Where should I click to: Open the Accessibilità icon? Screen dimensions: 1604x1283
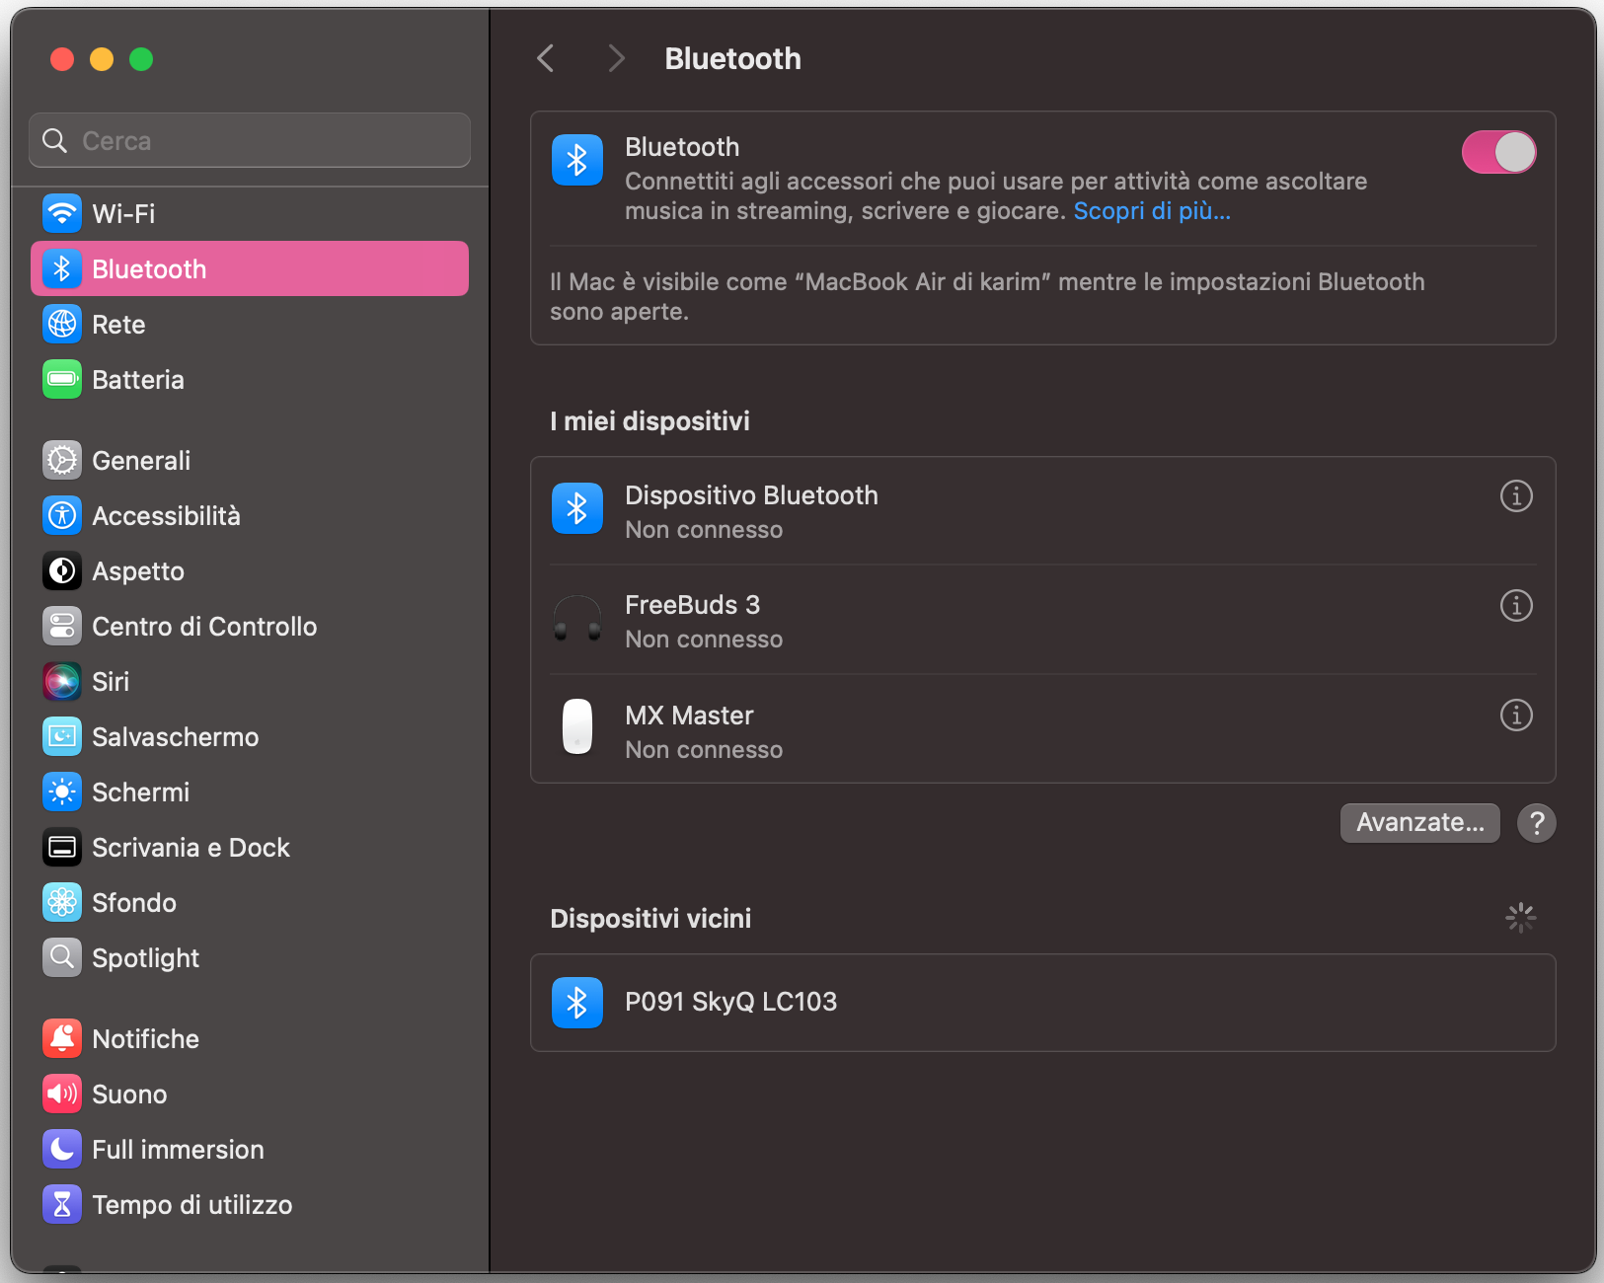pyautogui.click(x=61, y=515)
